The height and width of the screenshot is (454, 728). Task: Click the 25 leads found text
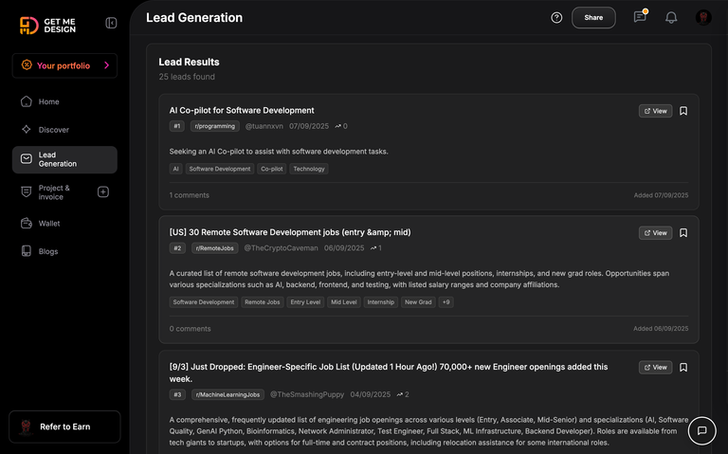pos(187,77)
